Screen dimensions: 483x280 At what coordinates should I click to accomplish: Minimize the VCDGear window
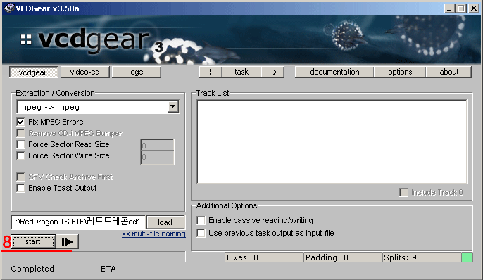tap(449, 8)
